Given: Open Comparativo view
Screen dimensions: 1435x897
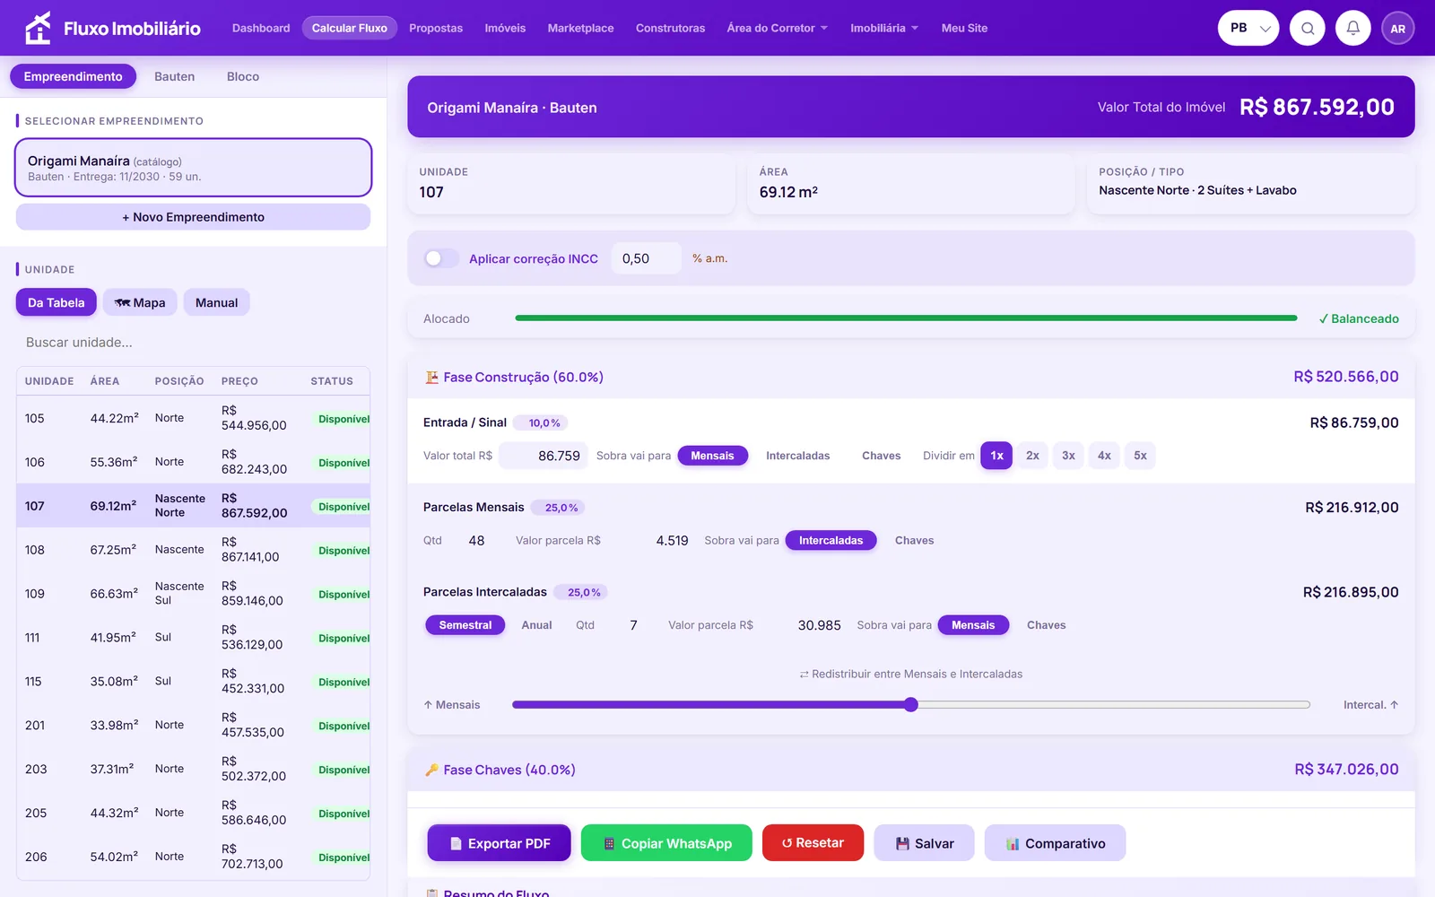Looking at the screenshot, I should point(1055,843).
